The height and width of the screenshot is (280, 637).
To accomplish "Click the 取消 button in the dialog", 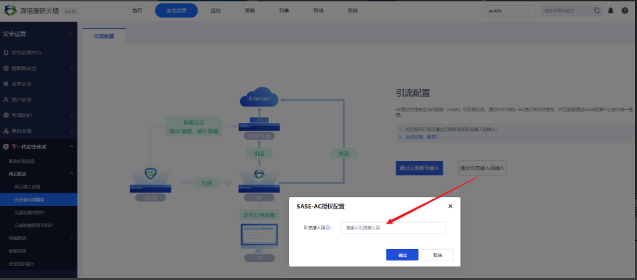I will [x=437, y=255].
